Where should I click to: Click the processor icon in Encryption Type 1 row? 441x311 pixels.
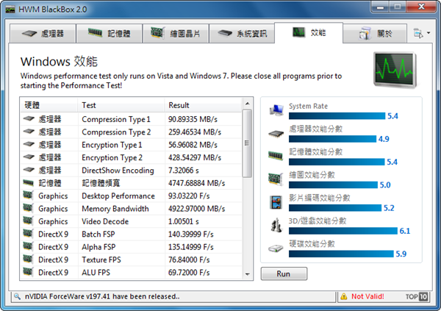(29, 144)
